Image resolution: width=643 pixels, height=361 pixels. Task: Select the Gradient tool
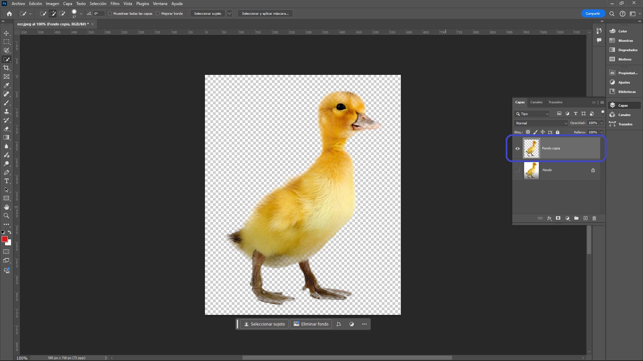click(x=6, y=137)
